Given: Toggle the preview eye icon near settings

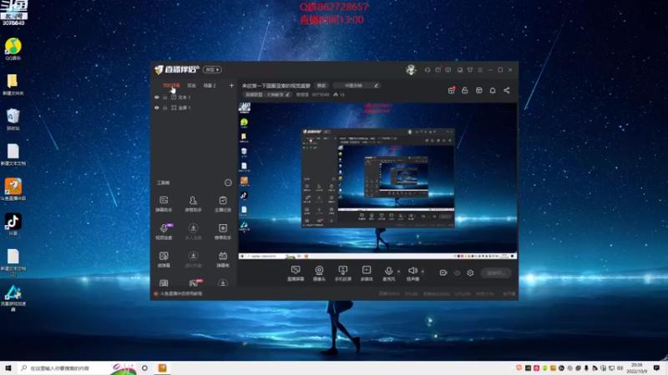Looking at the screenshot, I should pyautogui.click(x=457, y=273).
